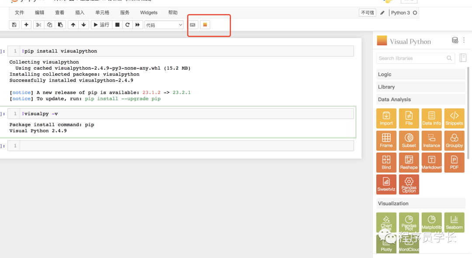
Task: Insert a cell below with plus icon
Action: [x=26, y=25]
